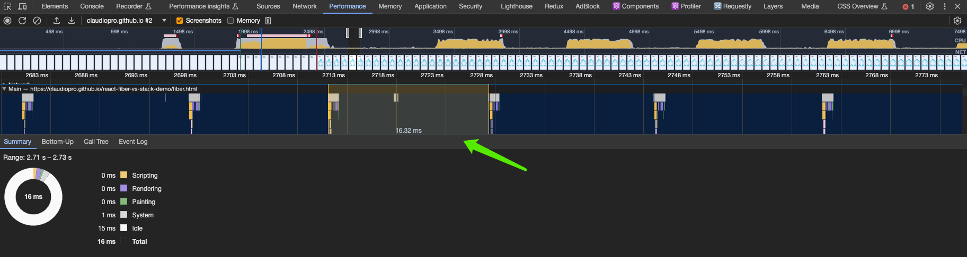Image resolution: width=967 pixels, height=257 pixels.
Task: Open the Network tab
Action: click(x=305, y=6)
